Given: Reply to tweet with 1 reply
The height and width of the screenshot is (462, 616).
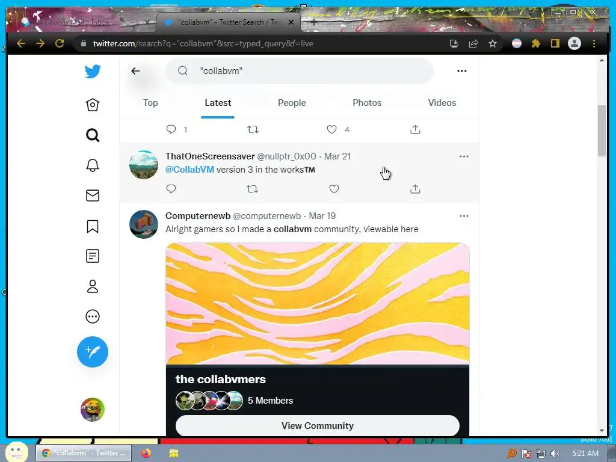Looking at the screenshot, I should (x=171, y=129).
